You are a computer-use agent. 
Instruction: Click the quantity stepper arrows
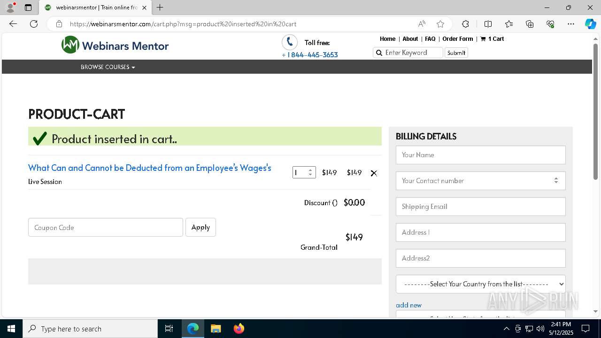coord(310,173)
